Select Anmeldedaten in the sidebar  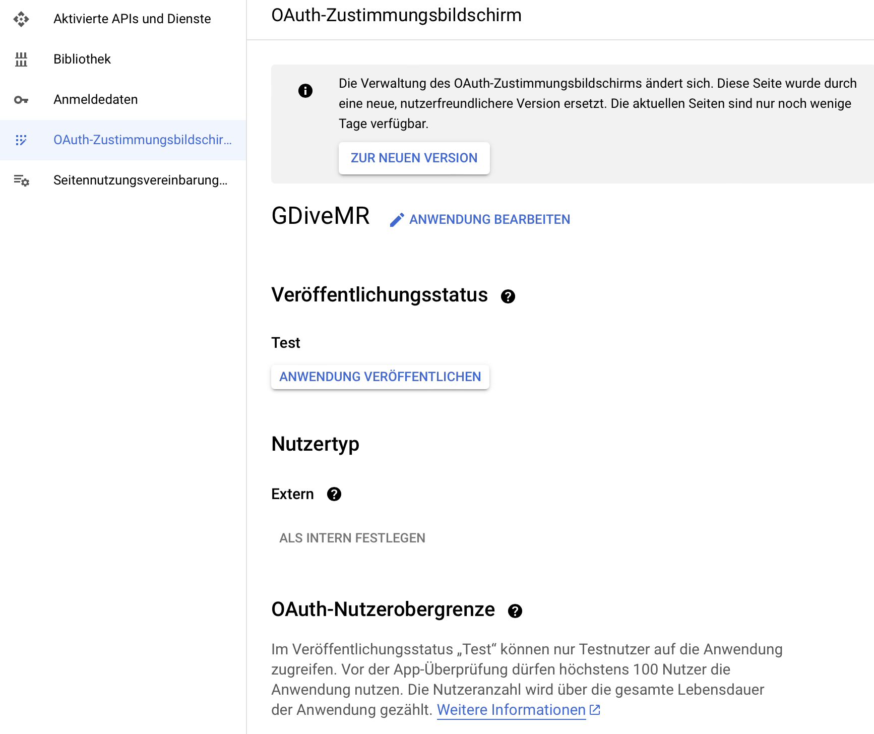96,100
